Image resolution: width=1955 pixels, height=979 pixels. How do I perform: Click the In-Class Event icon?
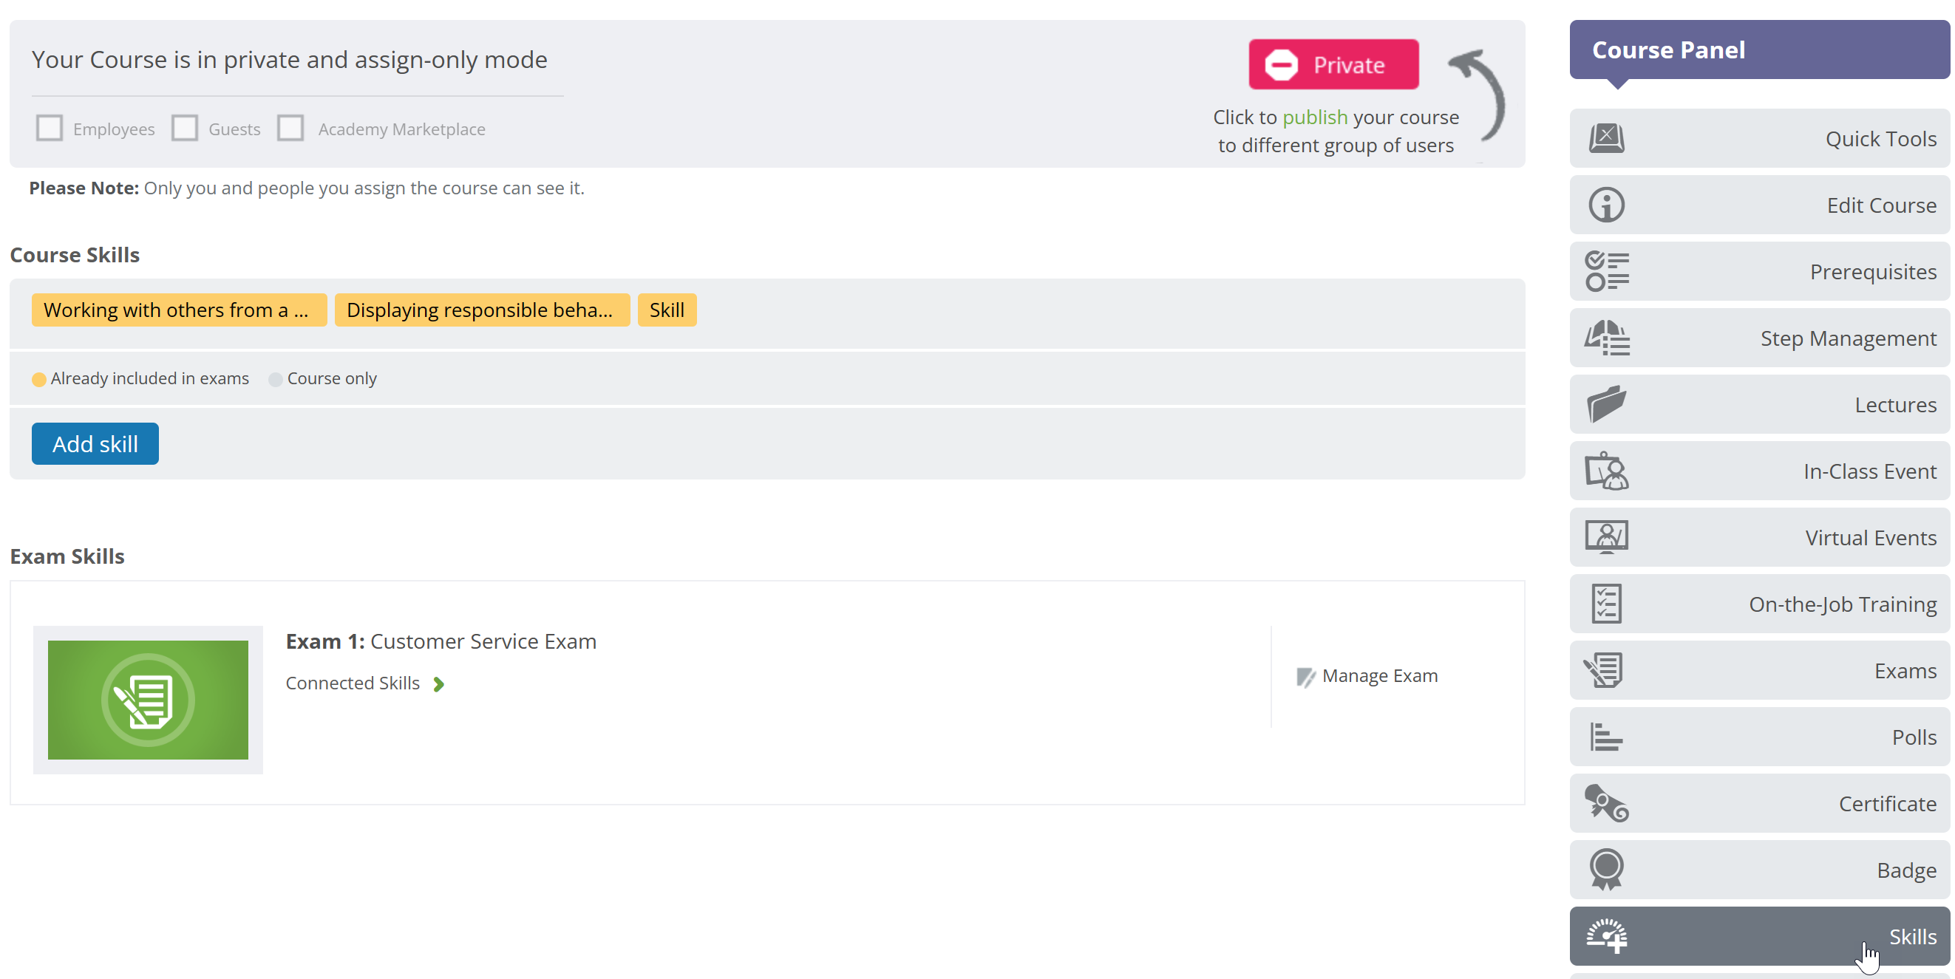point(1606,471)
